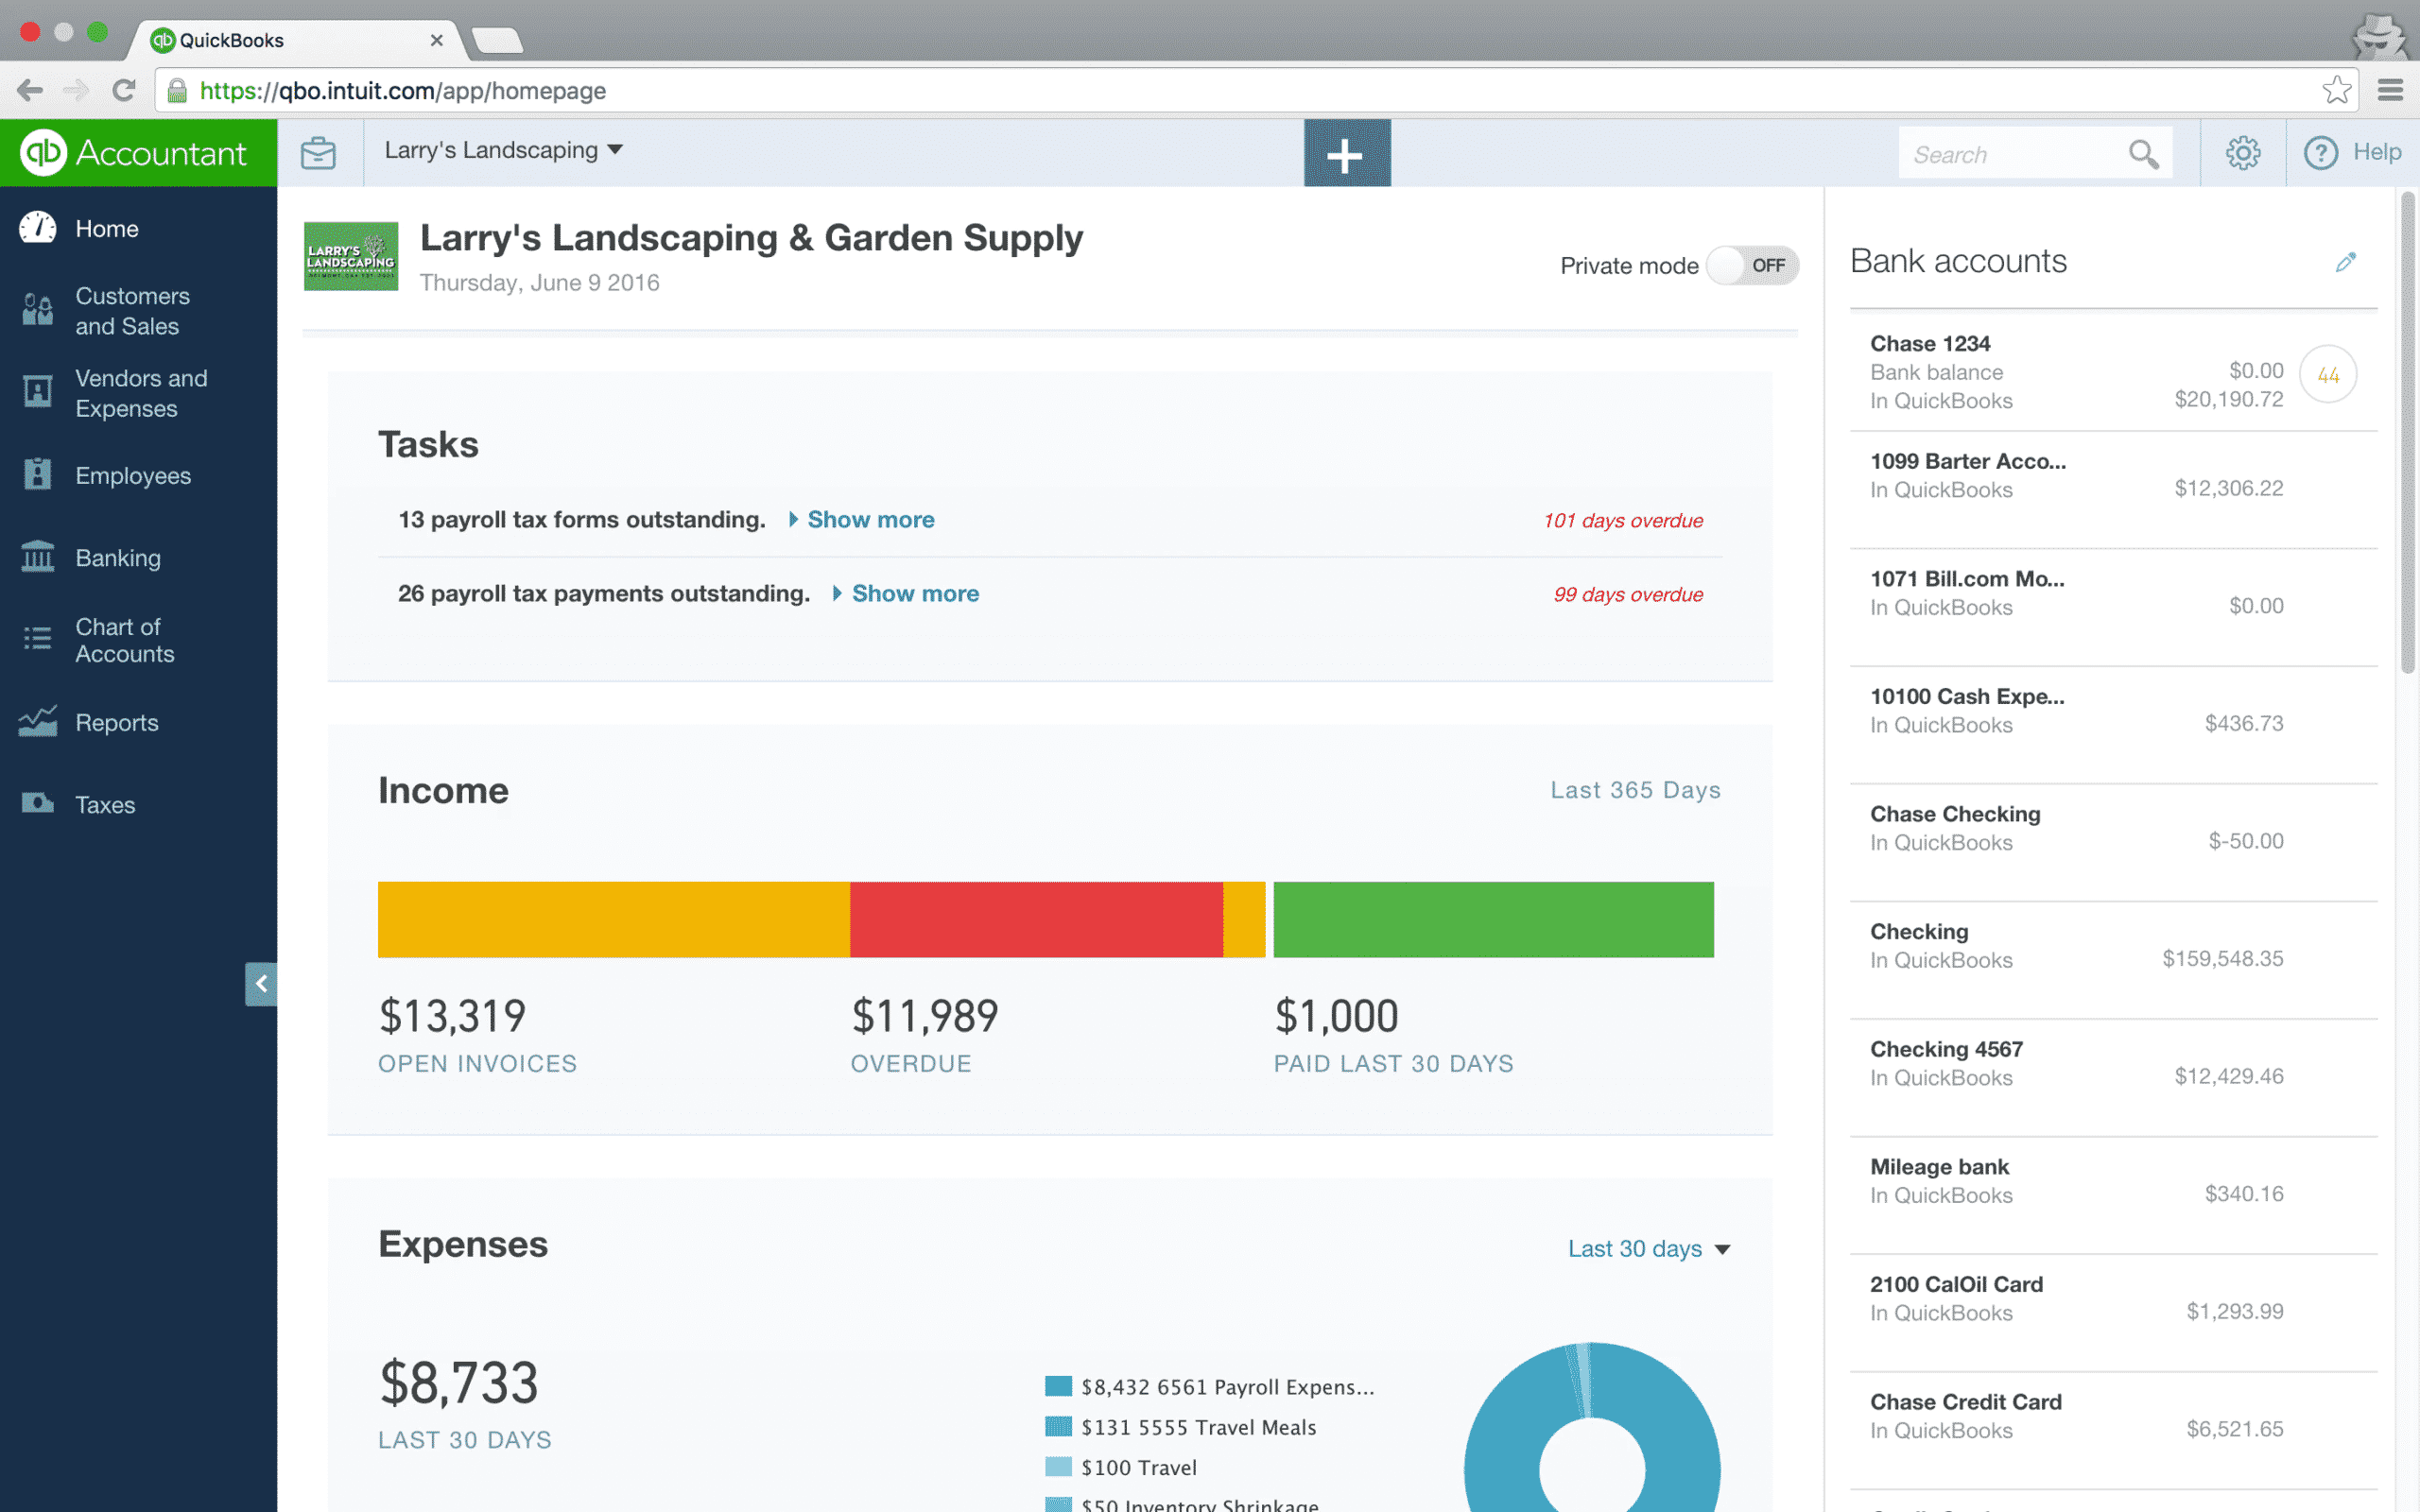2420x1512 pixels.
Task: Click the Customers and Sales icon
Action: pyautogui.click(x=39, y=310)
